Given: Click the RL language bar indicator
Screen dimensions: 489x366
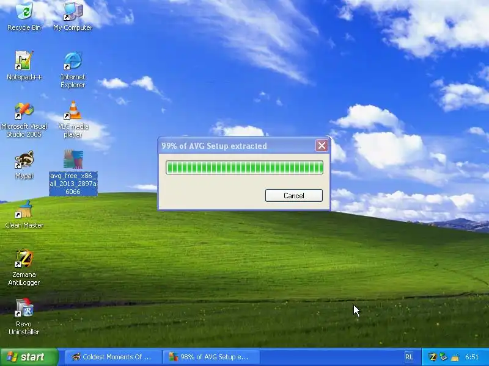Looking at the screenshot, I should (x=409, y=357).
